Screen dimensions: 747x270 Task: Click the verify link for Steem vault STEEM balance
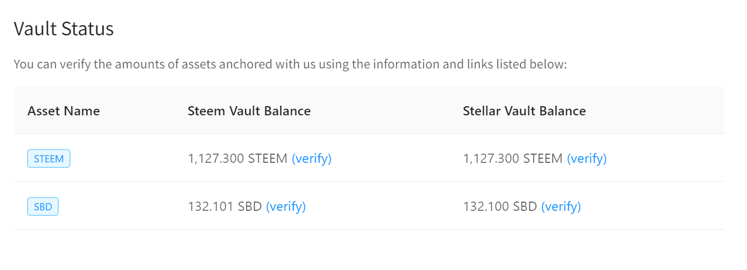point(311,159)
